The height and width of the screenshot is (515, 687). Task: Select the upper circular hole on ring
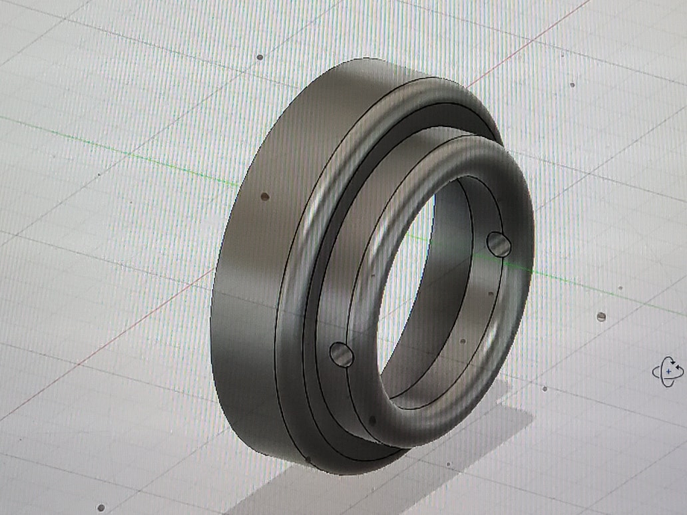499,244
